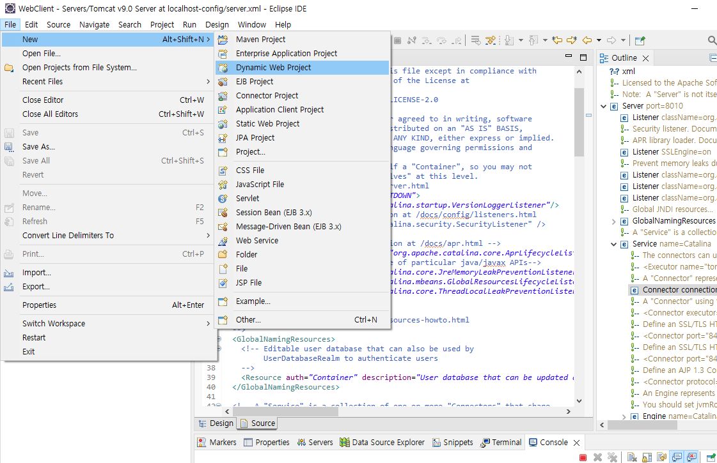Open the Terminal view tab
This screenshot has height=463, width=717.
pos(501,443)
